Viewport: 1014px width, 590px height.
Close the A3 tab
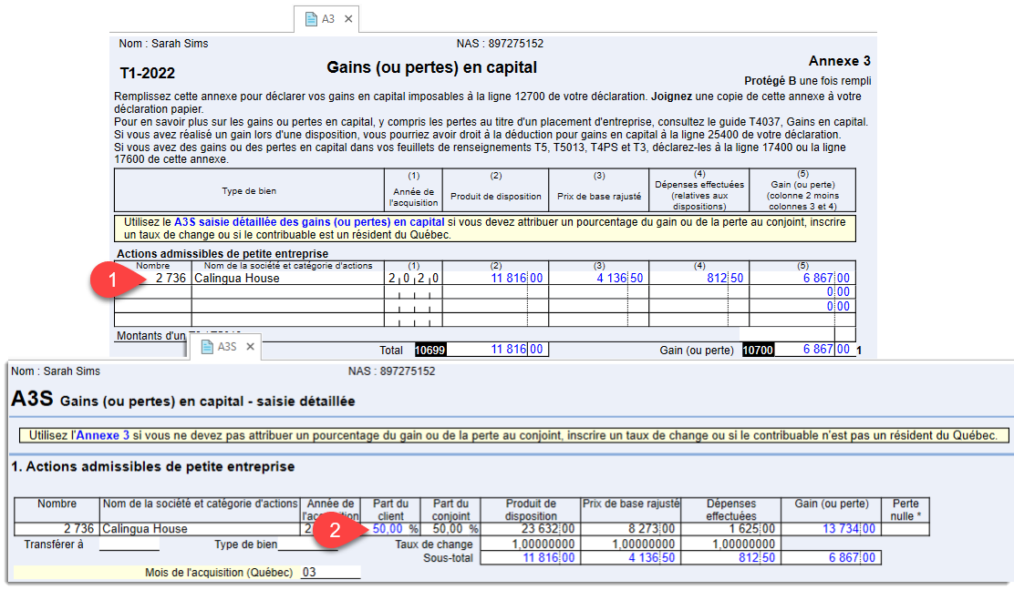pos(348,19)
